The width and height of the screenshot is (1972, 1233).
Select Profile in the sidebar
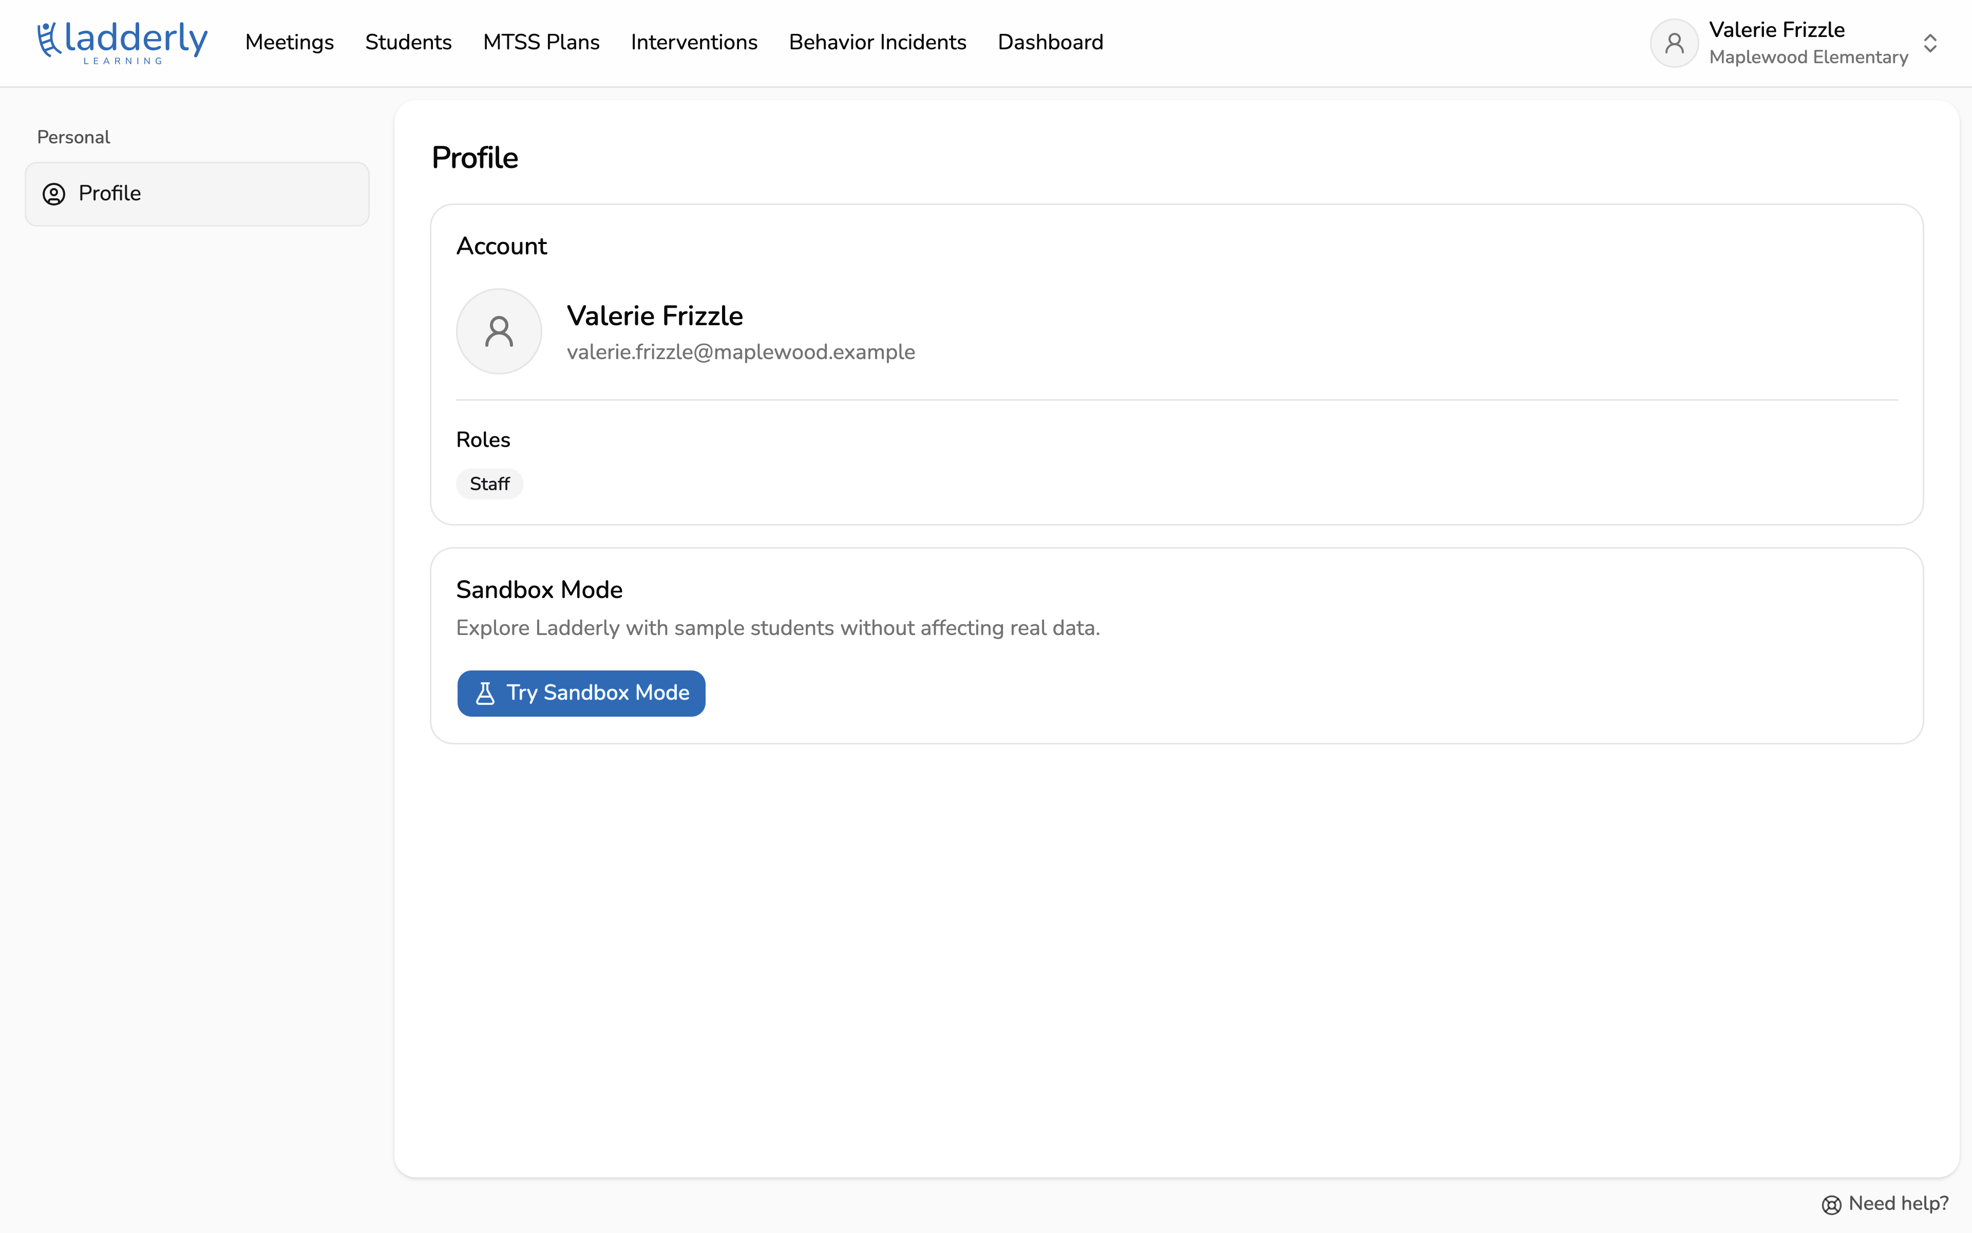click(x=197, y=194)
